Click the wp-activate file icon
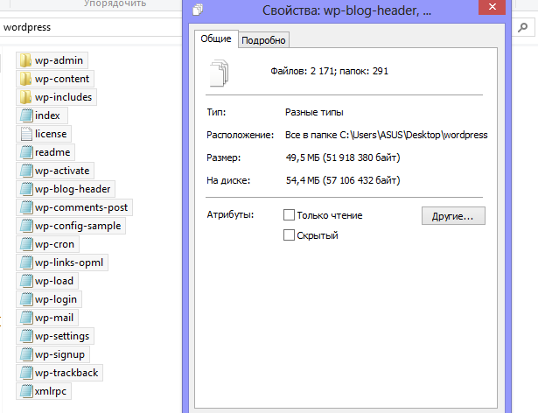 tap(26, 171)
